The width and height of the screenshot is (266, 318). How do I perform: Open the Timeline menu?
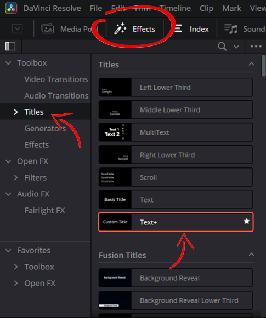tap(175, 8)
